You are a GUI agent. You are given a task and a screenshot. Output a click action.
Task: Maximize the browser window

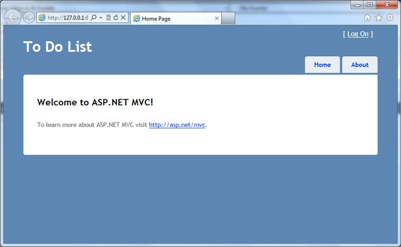tap(370, 4)
